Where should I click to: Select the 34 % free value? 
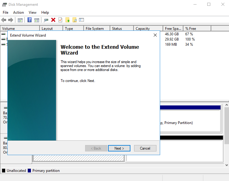189,44
